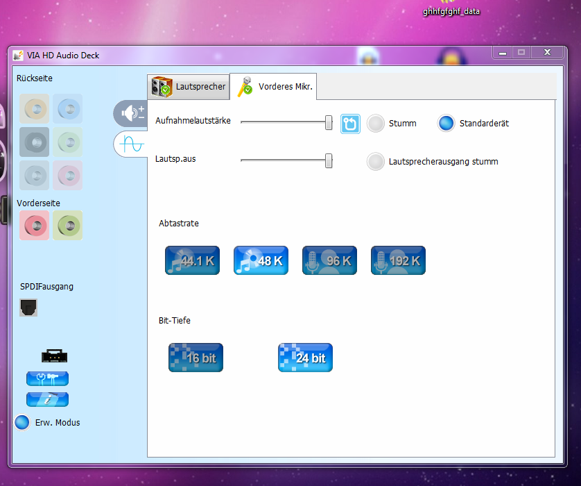This screenshot has height=486, width=581.
Task: Open the sine wave side tab
Action: click(130, 144)
